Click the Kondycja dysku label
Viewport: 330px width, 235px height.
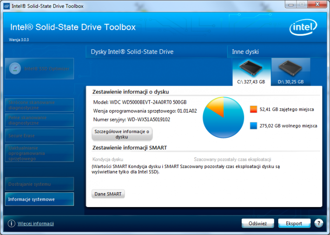[x=108, y=159]
